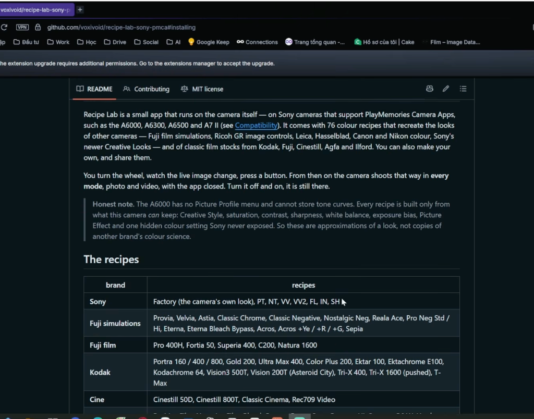The image size is (534, 419).
Task: Open the Google Keep bookmark
Action: click(x=209, y=42)
